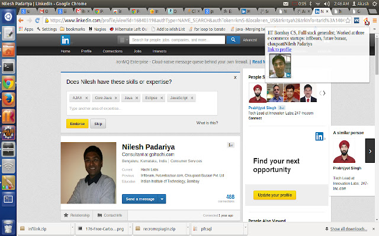Open the volume indicator in the top panel
This screenshot has width=379, height=236.
tap(327, 4)
